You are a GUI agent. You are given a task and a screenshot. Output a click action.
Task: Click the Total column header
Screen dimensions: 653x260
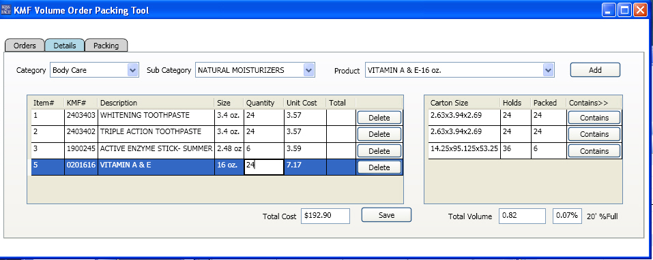(x=341, y=103)
